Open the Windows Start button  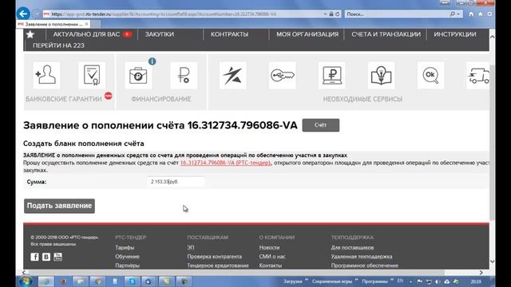pos(26,281)
